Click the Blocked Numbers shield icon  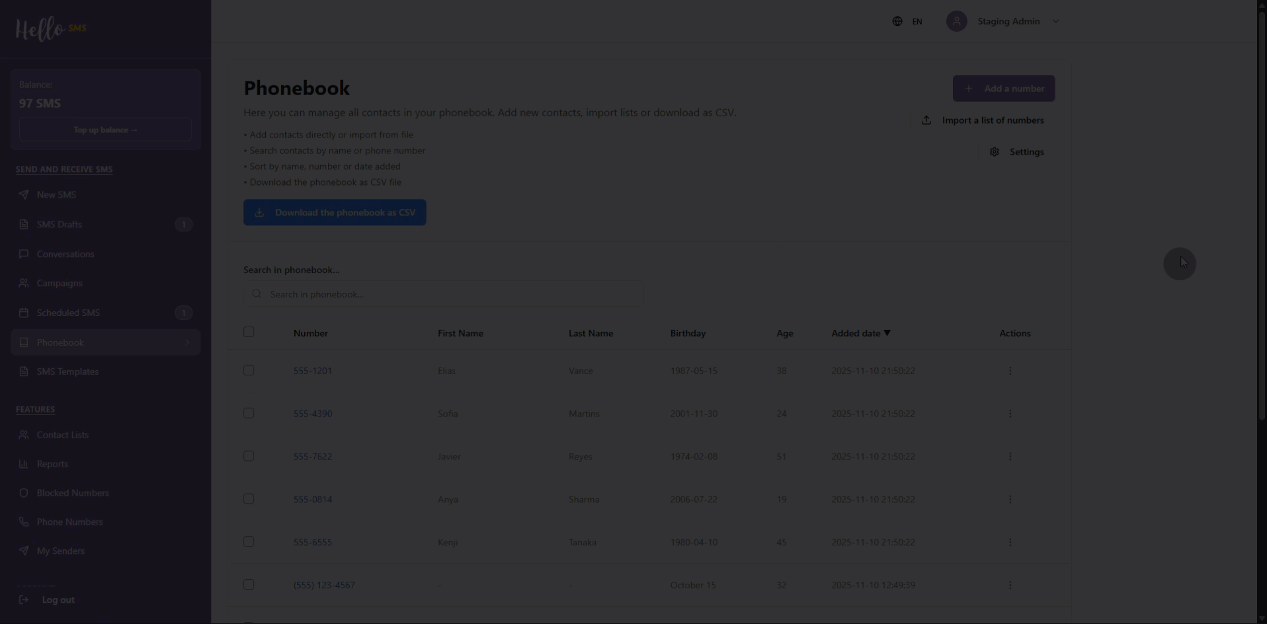(24, 493)
